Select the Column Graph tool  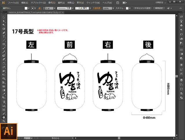(x=4, y=106)
